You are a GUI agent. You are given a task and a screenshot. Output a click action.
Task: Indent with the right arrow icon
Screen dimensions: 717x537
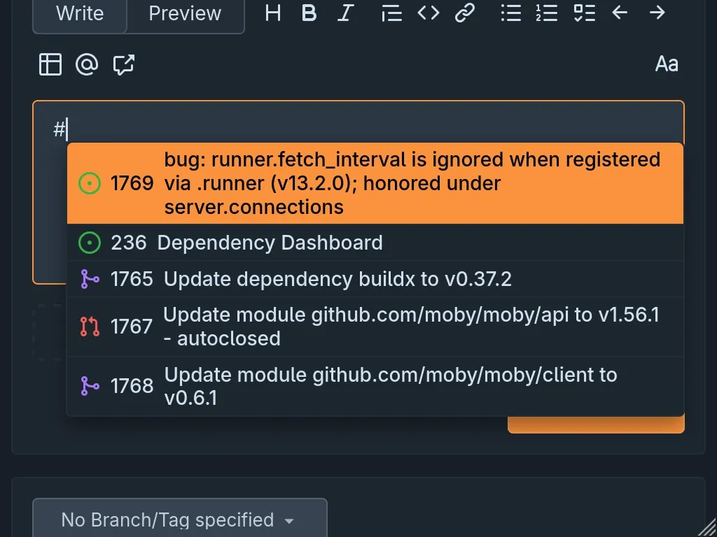(x=657, y=13)
